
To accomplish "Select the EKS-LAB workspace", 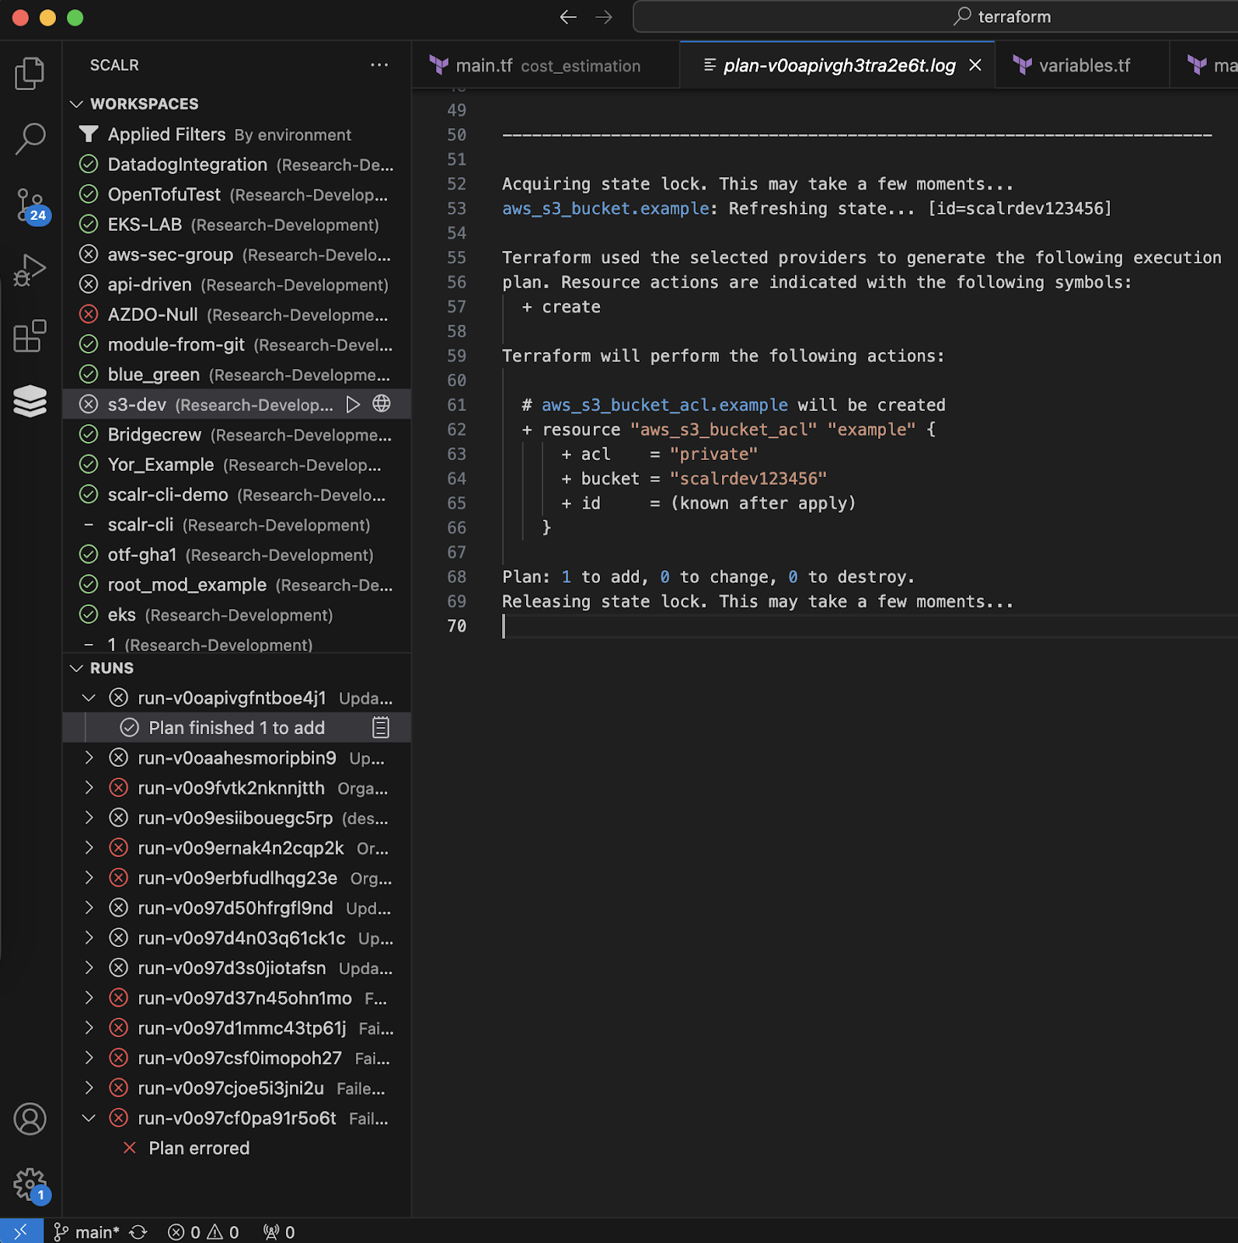I will pyautogui.click(x=237, y=225).
